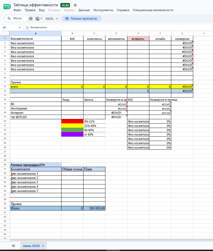Screen dimensions: 213x251
Task: Select the yellow legend color cell 21%-40%
Action: tap(72, 126)
